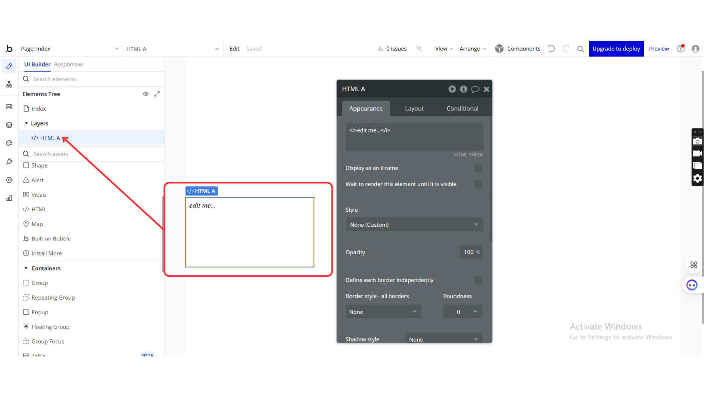The width and height of the screenshot is (704, 396).
Task: Open the HTML A element selector dropdown
Action: coord(173,49)
